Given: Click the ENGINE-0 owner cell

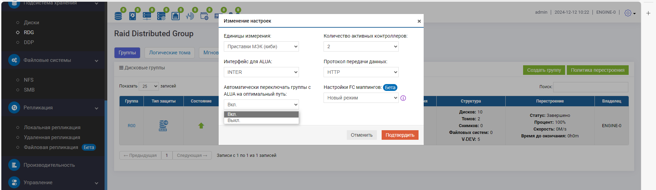Looking at the screenshot, I should (612, 126).
